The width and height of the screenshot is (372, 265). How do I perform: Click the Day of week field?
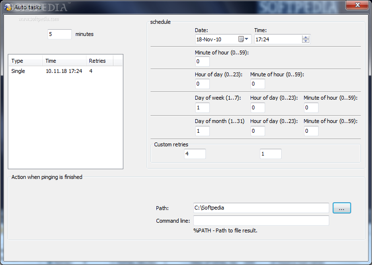tap(203, 107)
